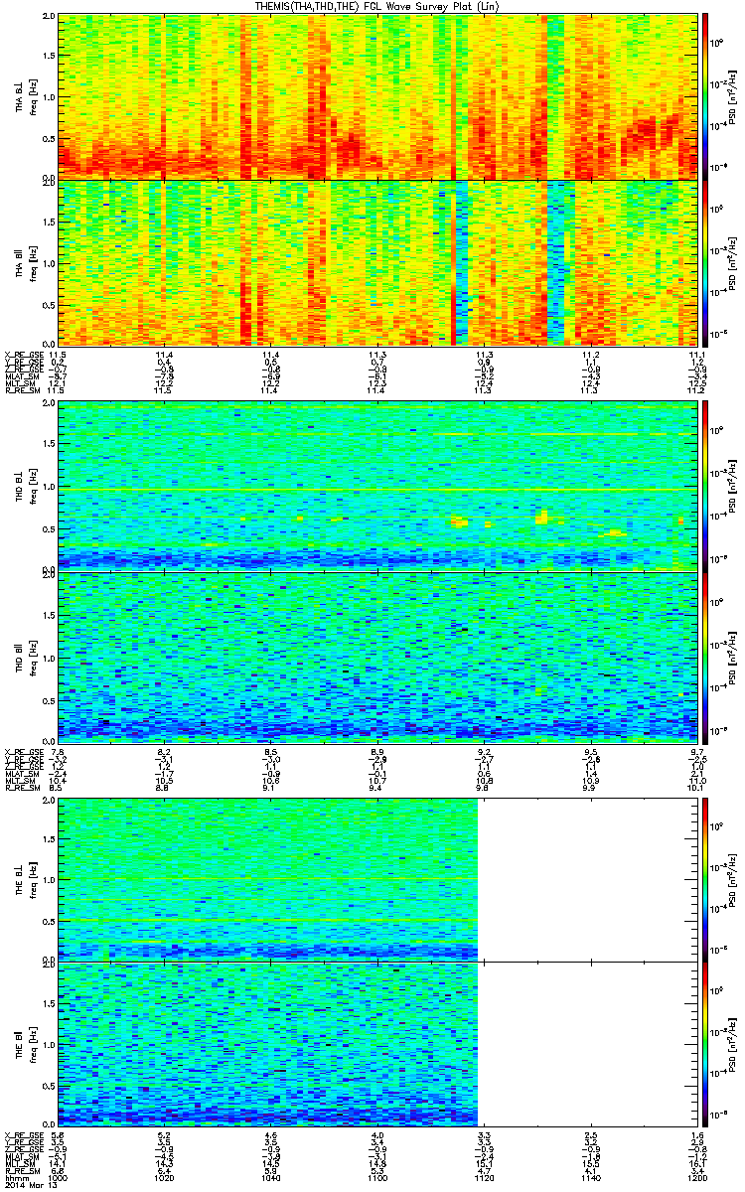This screenshot has width=745, height=1192.
Task: Click the 1.0 frequency tick on THE B⊥
Action: coord(49,880)
